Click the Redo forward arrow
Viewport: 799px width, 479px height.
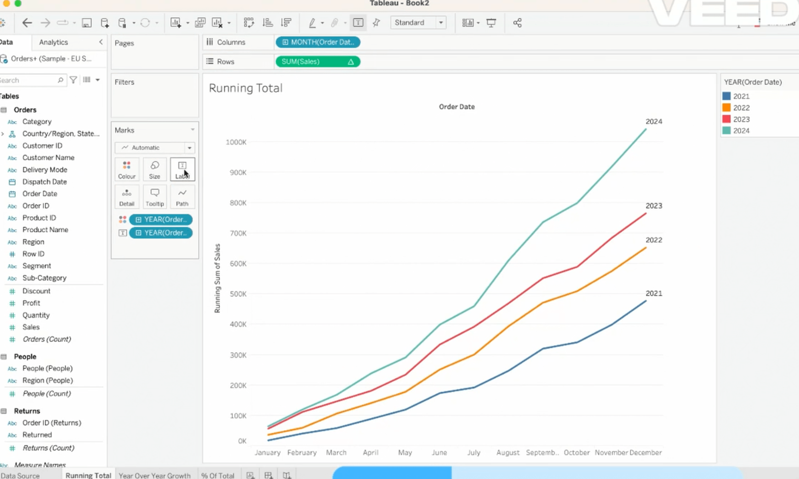45,22
